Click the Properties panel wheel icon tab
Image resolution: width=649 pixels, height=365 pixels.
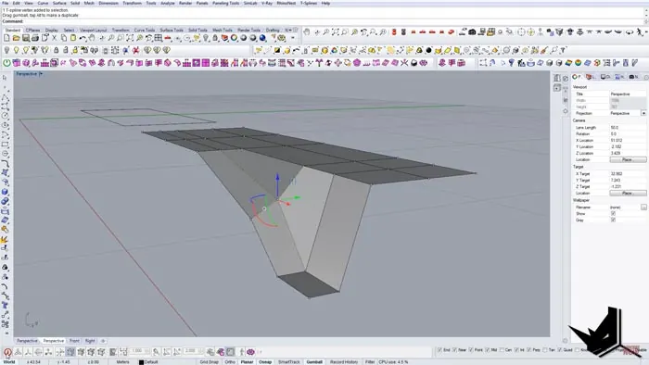(577, 77)
